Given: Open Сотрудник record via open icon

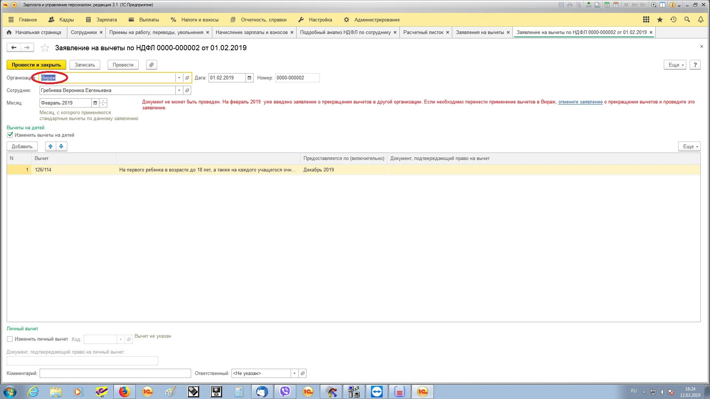Looking at the screenshot, I should coord(187,91).
